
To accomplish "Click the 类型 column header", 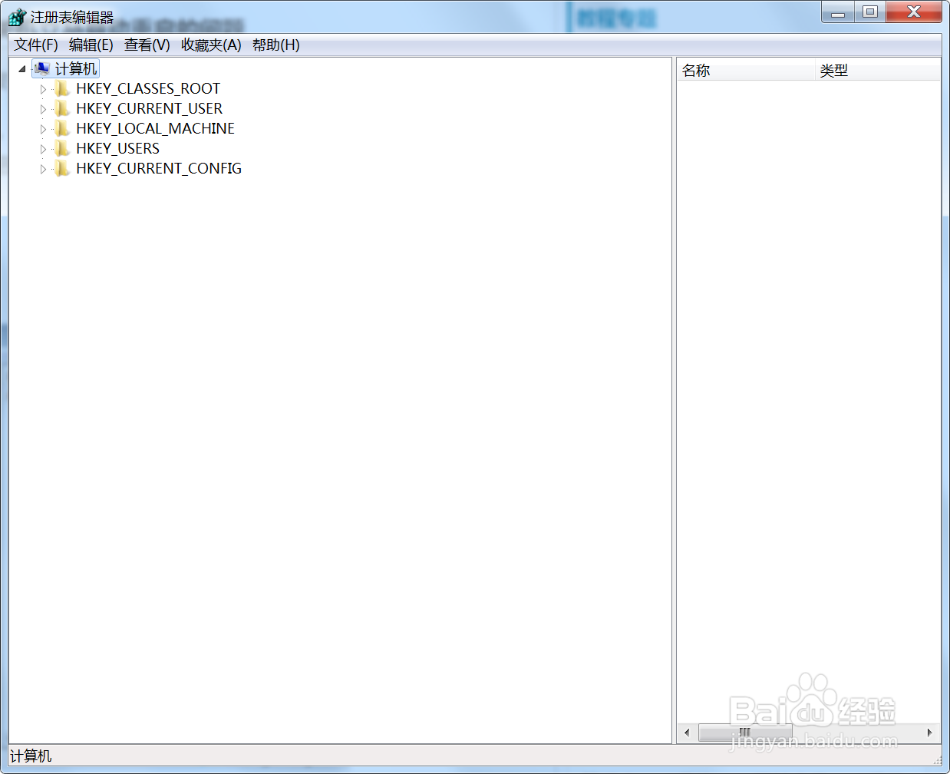I will coord(835,70).
